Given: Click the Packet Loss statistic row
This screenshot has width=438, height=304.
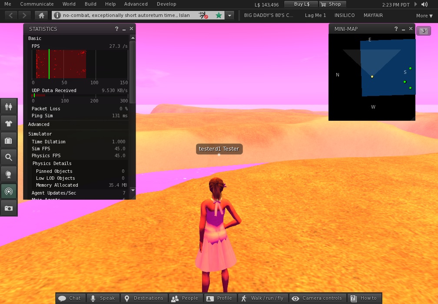Looking at the screenshot, I should tap(80, 109).
